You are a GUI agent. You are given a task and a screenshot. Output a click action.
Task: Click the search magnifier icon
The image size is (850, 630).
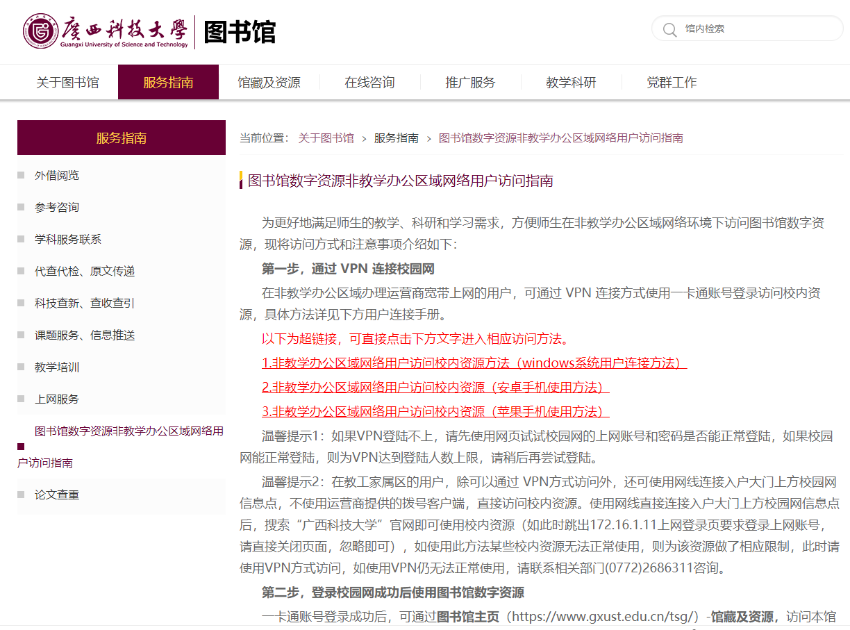[669, 29]
